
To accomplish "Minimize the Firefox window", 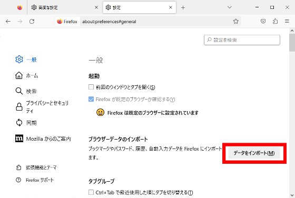I will (x=257, y=7).
